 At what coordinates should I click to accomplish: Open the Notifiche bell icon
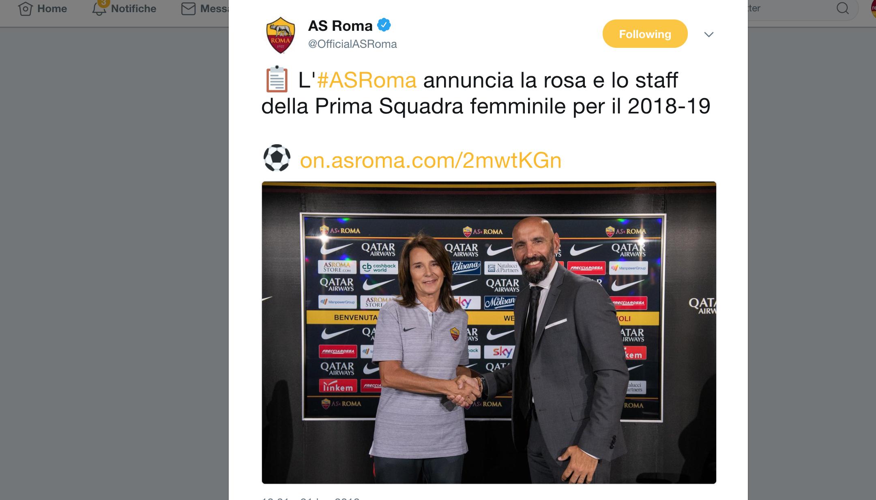[x=99, y=9]
